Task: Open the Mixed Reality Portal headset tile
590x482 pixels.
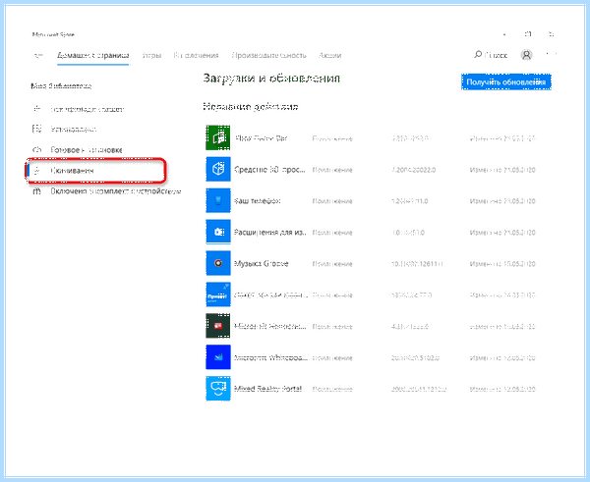Action: [218, 389]
